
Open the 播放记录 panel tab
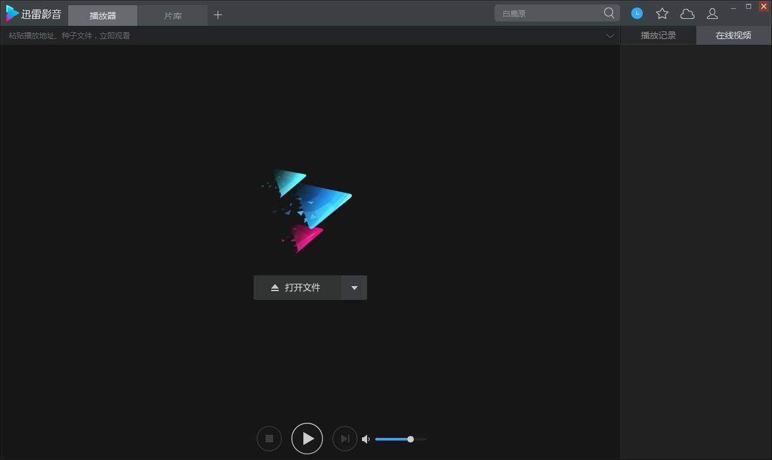tap(658, 35)
